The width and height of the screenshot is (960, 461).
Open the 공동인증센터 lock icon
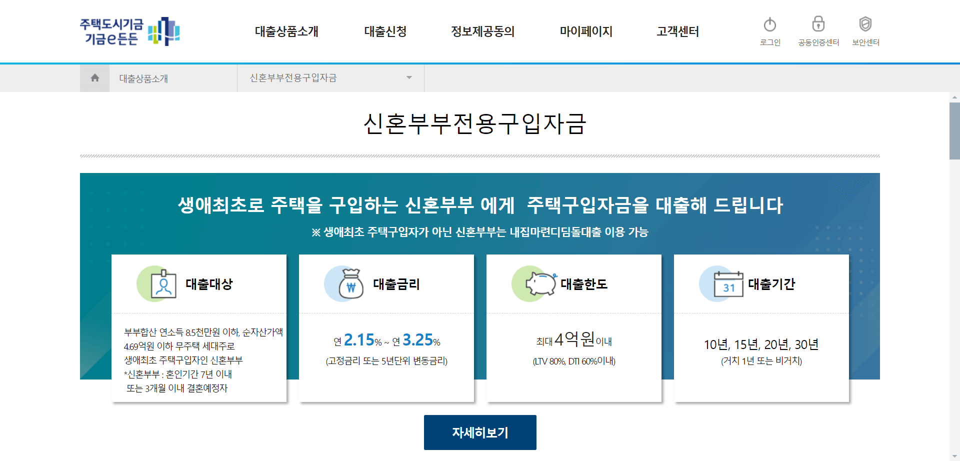click(818, 24)
